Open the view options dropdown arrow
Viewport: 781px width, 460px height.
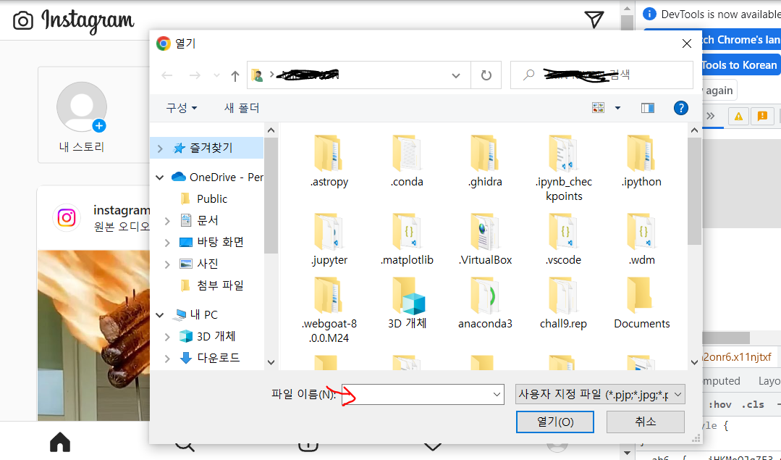pyautogui.click(x=617, y=108)
